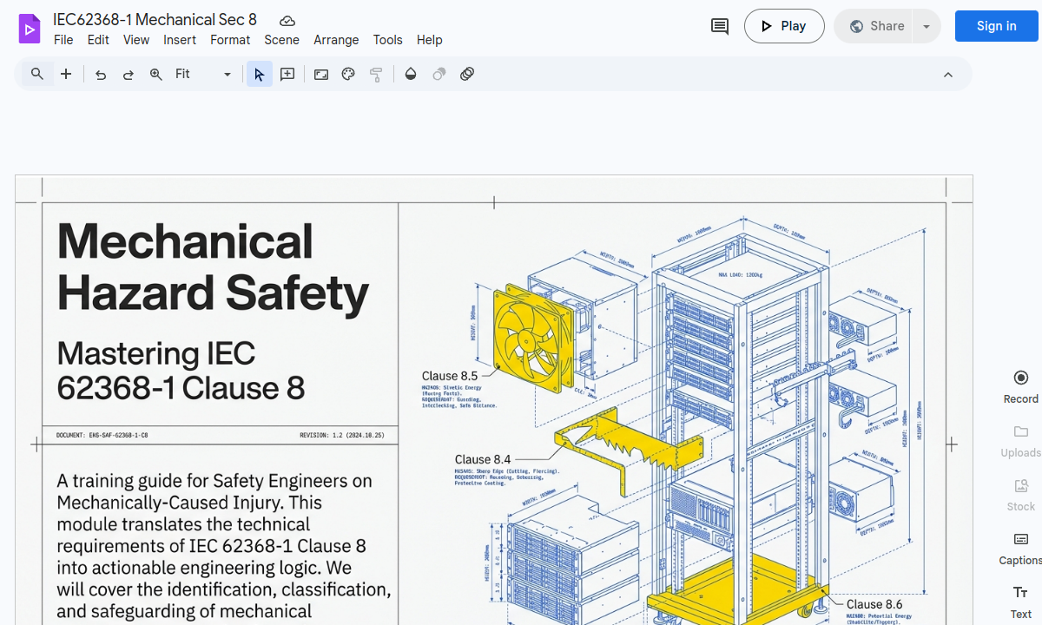Open the Tools menu
This screenshot has width=1042, height=625.
click(x=387, y=40)
